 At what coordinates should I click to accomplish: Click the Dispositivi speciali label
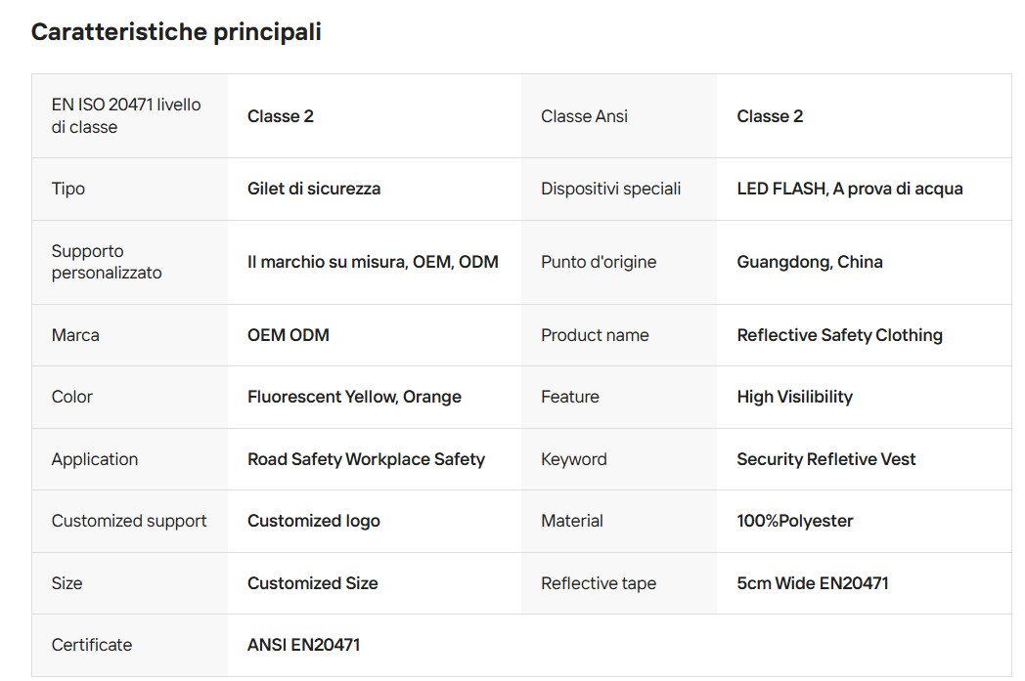pyautogui.click(x=610, y=189)
